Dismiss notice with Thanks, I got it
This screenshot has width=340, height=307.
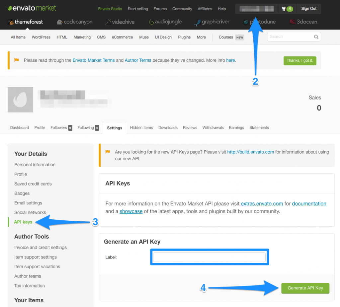[300, 60]
